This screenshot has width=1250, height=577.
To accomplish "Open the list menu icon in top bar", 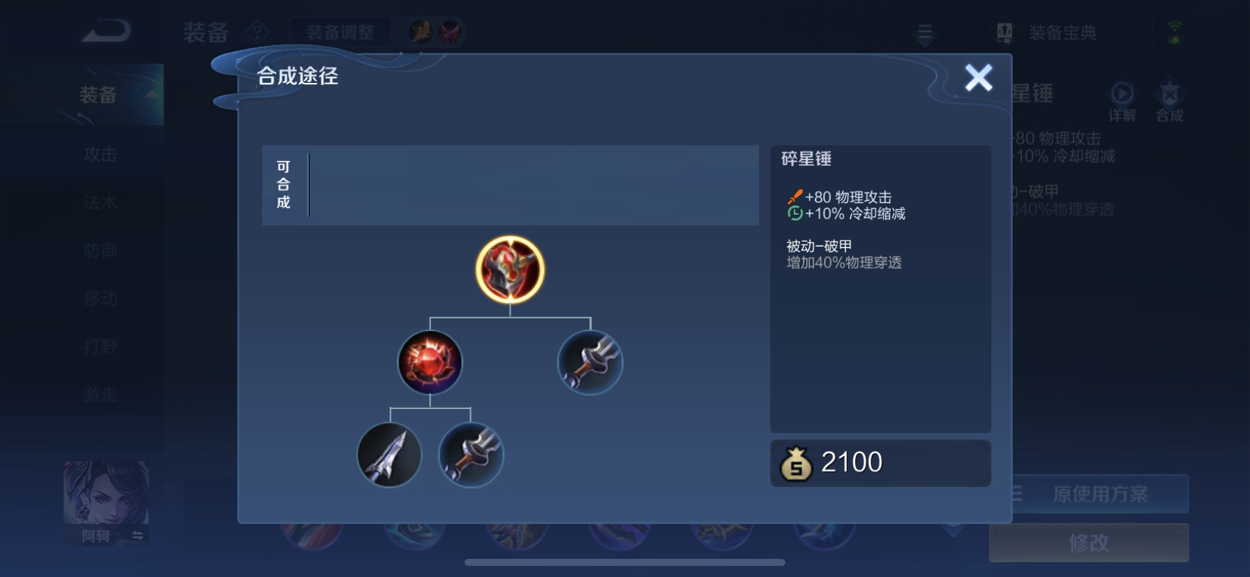I will coord(925,32).
